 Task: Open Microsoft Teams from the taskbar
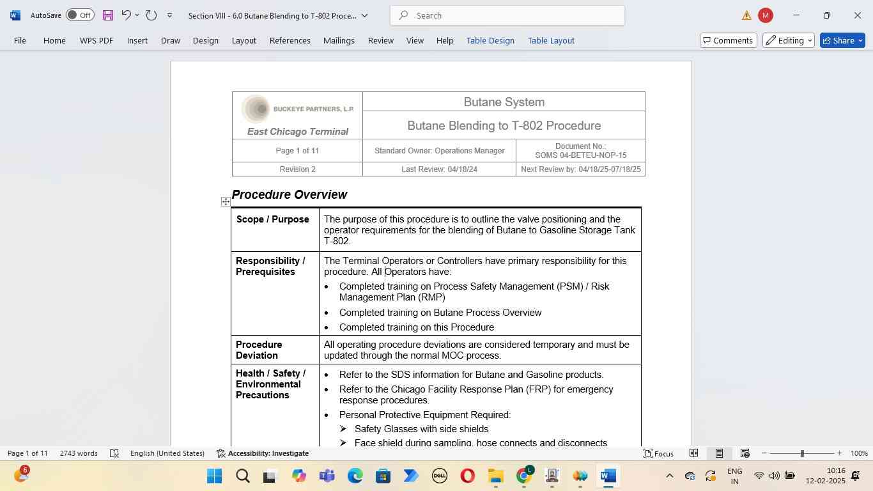pos(327,476)
